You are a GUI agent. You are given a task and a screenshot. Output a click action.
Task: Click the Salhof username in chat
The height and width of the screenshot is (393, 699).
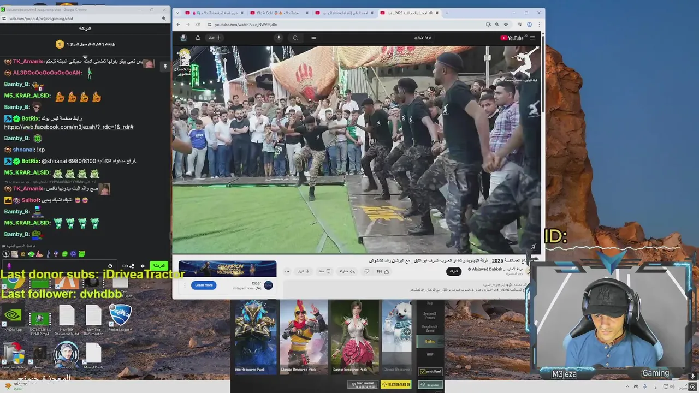point(30,200)
